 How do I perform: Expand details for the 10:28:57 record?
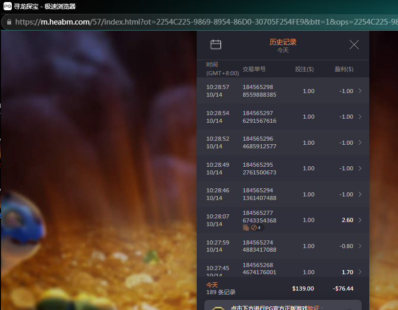360,91
